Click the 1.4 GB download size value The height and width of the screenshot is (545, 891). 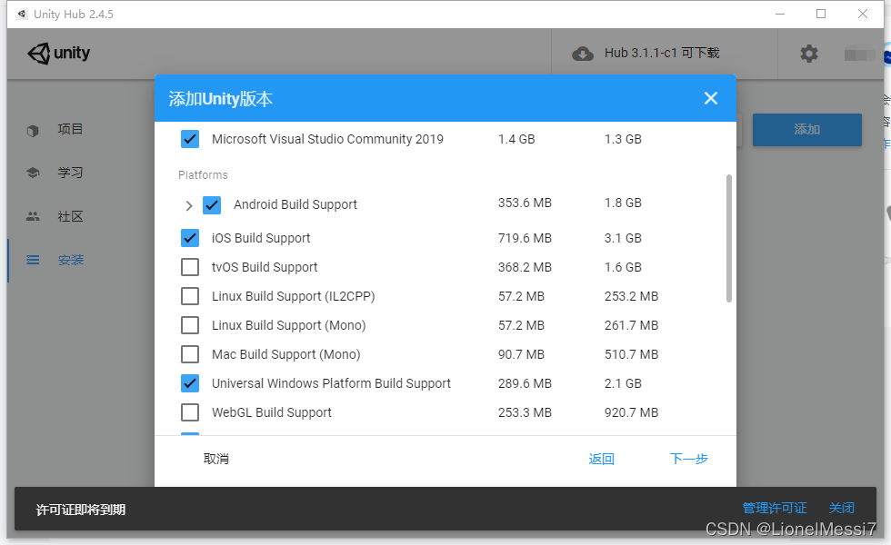(516, 139)
